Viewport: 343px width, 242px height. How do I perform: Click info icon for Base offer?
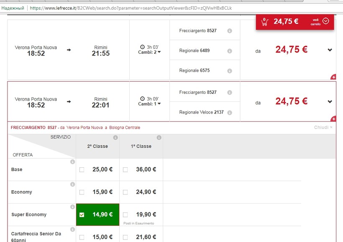click(x=72, y=162)
